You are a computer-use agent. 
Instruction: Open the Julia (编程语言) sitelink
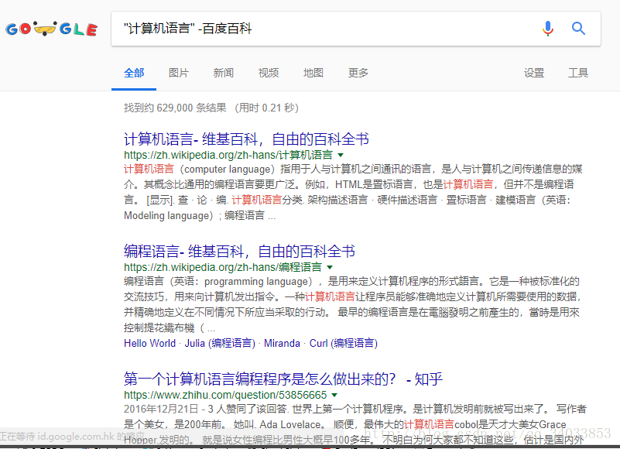[x=221, y=343]
